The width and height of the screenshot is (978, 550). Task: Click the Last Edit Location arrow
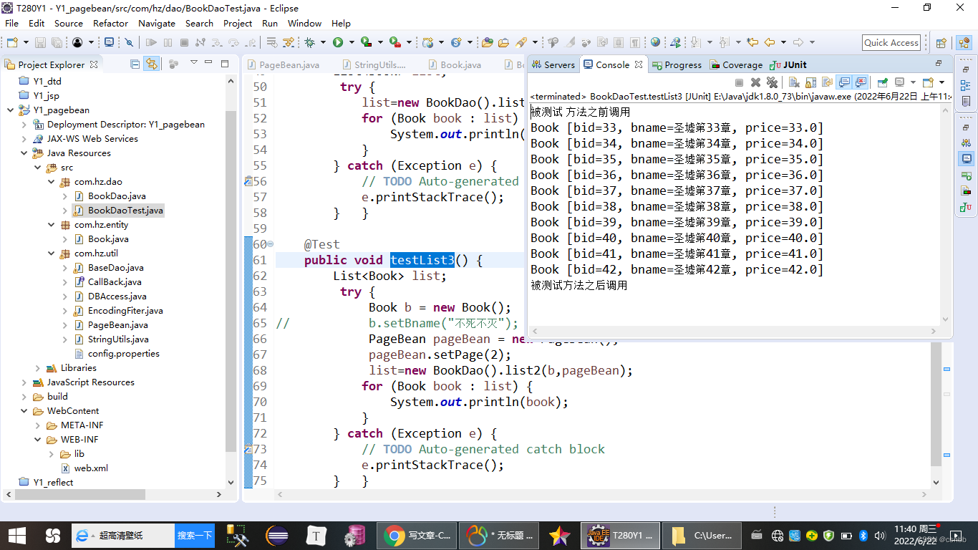pos(752,42)
